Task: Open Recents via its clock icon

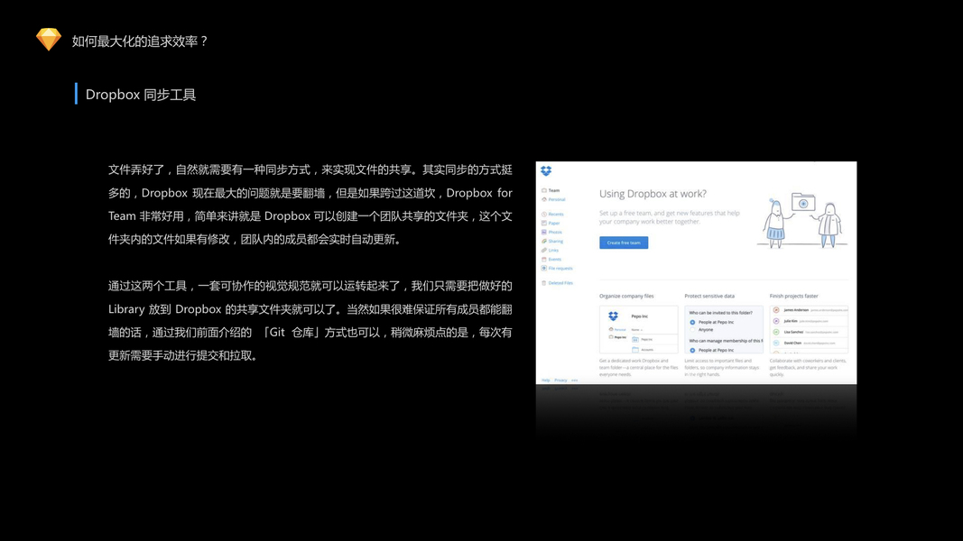Action: (x=544, y=214)
